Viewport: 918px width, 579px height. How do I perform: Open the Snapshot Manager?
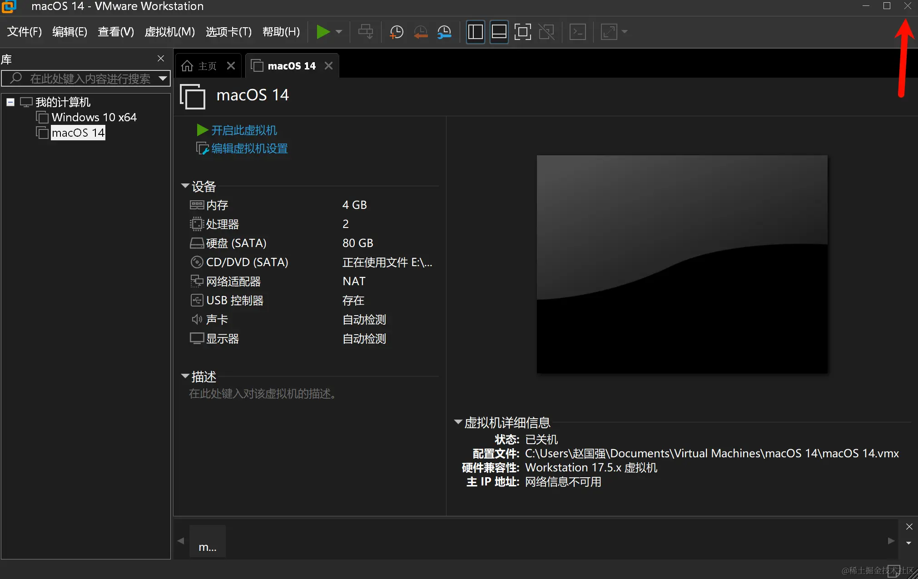point(444,32)
